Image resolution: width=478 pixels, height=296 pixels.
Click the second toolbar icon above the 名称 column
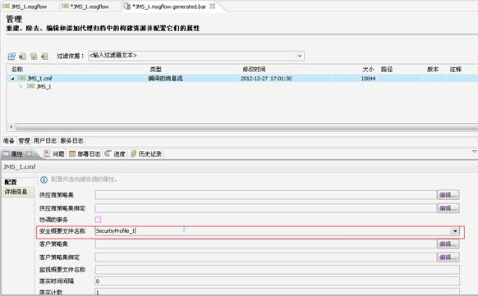click(x=22, y=56)
